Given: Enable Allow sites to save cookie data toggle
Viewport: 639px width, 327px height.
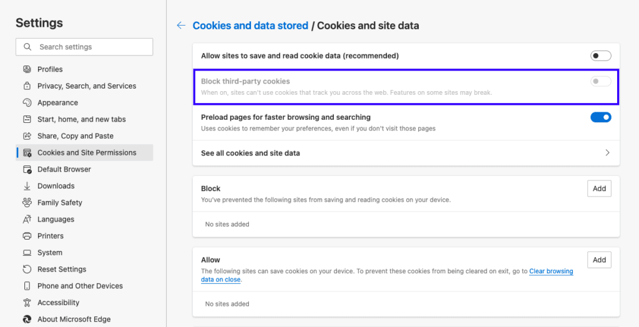Looking at the screenshot, I should (601, 56).
